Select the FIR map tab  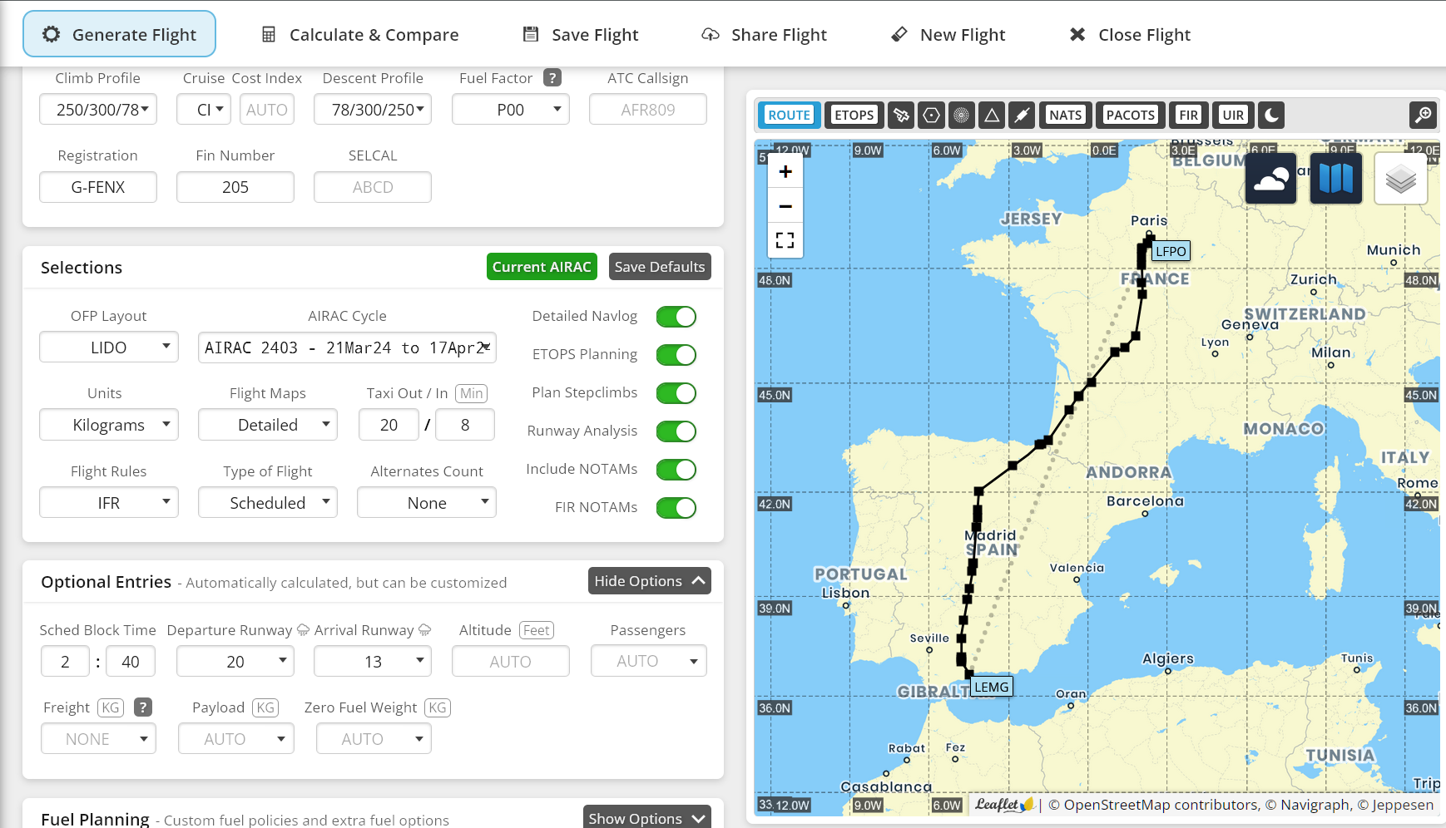tap(1188, 115)
